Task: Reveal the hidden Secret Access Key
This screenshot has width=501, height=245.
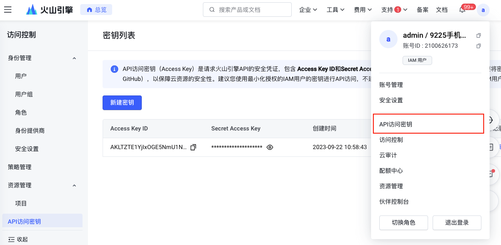Action: pos(270,147)
